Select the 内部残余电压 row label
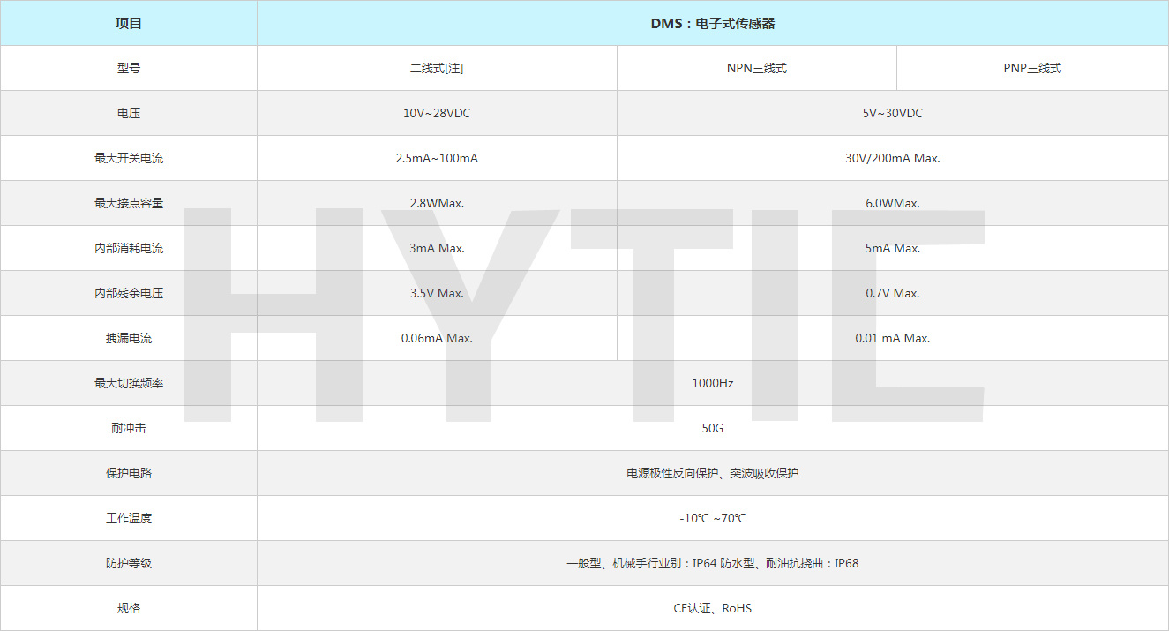The image size is (1169, 631). pyautogui.click(x=129, y=293)
